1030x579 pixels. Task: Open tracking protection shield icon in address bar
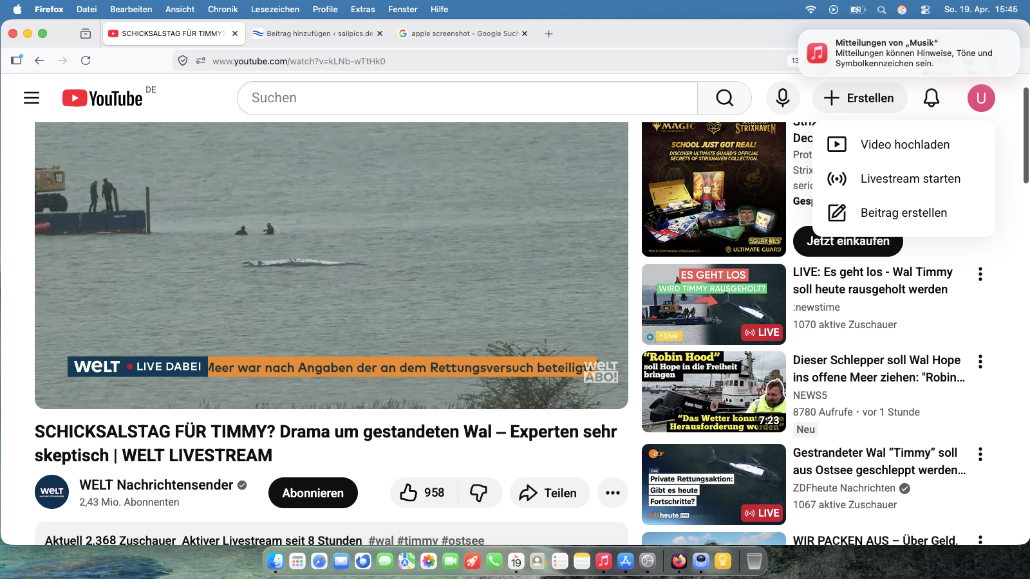pos(183,60)
